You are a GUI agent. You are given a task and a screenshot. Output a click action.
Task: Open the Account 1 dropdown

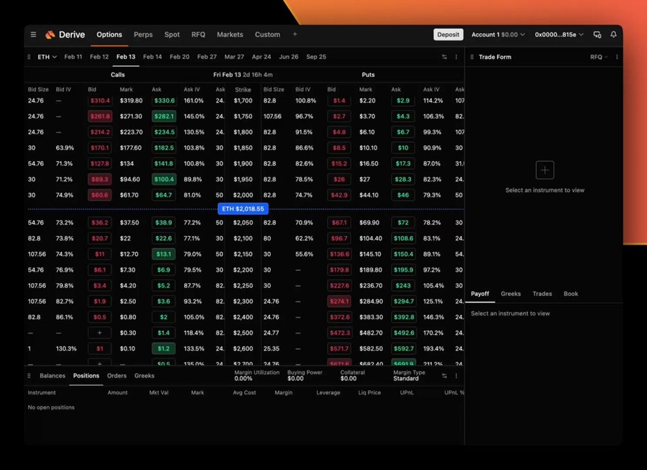[x=498, y=35]
